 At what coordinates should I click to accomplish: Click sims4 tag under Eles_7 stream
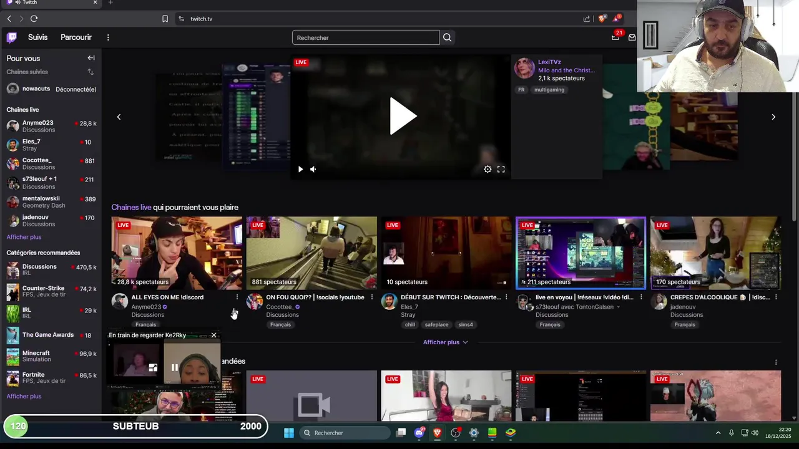pos(466,325)
